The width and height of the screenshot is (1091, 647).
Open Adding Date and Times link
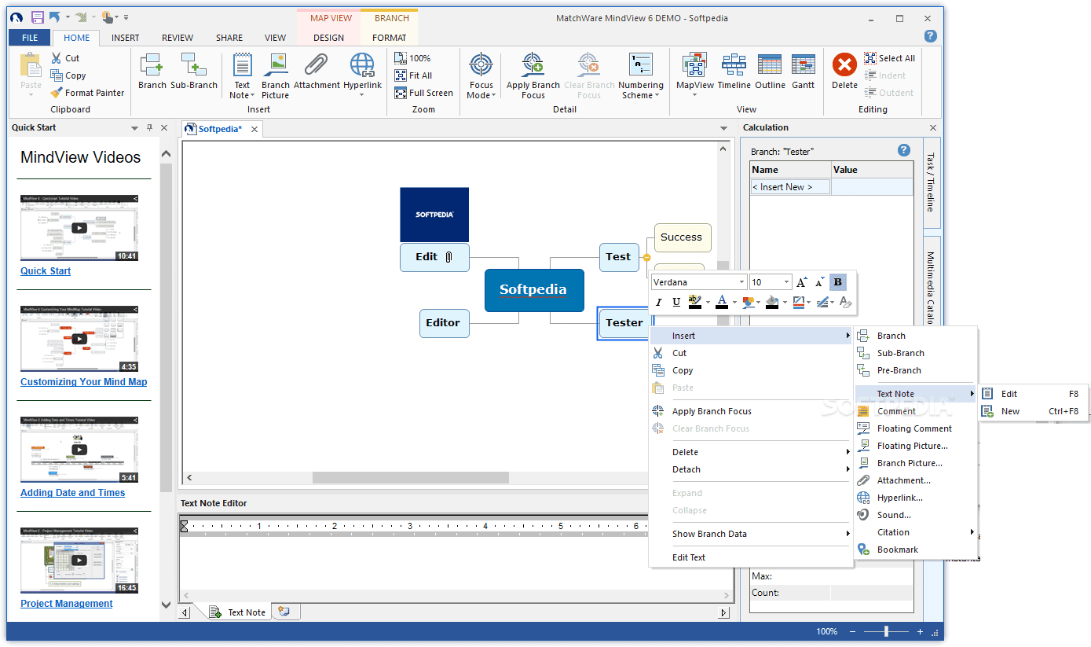[73, 493]
